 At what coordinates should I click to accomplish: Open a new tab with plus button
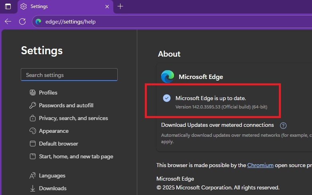120,6
